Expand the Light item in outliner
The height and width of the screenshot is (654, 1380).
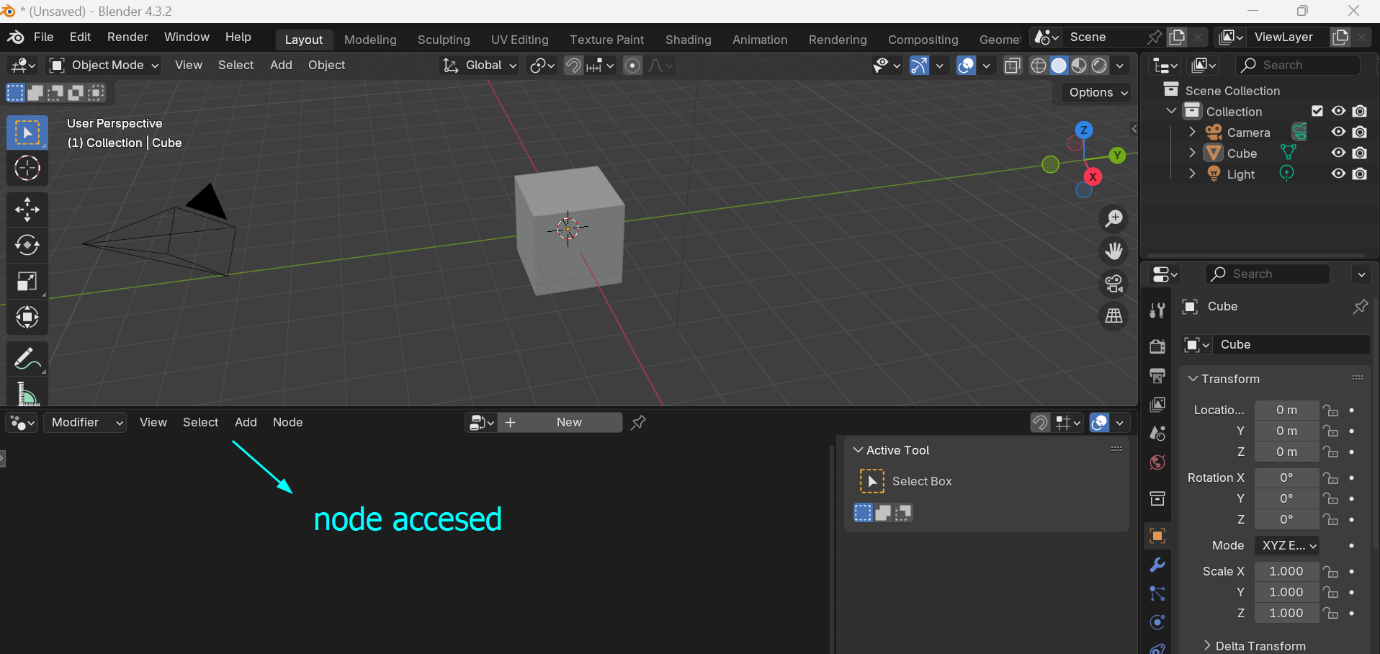point(1192,174)
